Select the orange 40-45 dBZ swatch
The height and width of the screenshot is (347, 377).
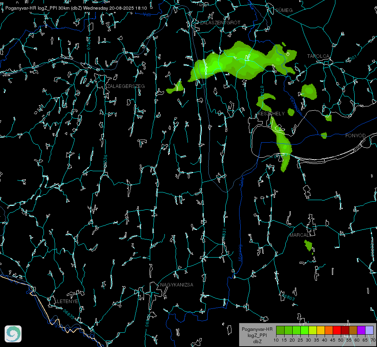pos(329,330)
